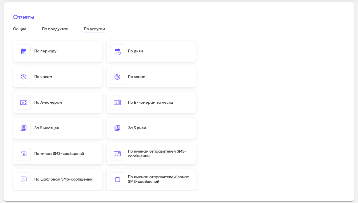This screenshot has width=358, height=203.
Task: Click the number 5 icon for За 5 месяцев
Action: coord(24,128)
